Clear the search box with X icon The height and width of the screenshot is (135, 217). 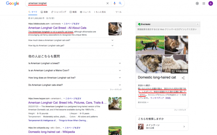click(108, 3)
